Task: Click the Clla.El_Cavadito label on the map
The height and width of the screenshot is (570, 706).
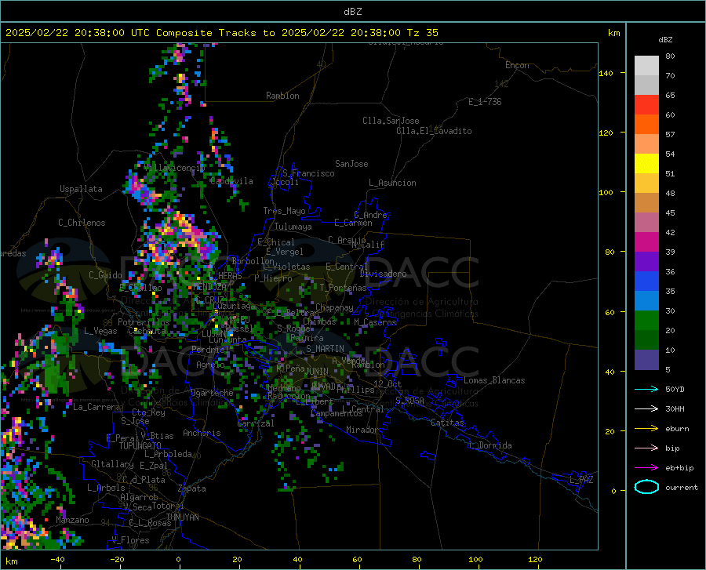Action: tap(434, 131)
